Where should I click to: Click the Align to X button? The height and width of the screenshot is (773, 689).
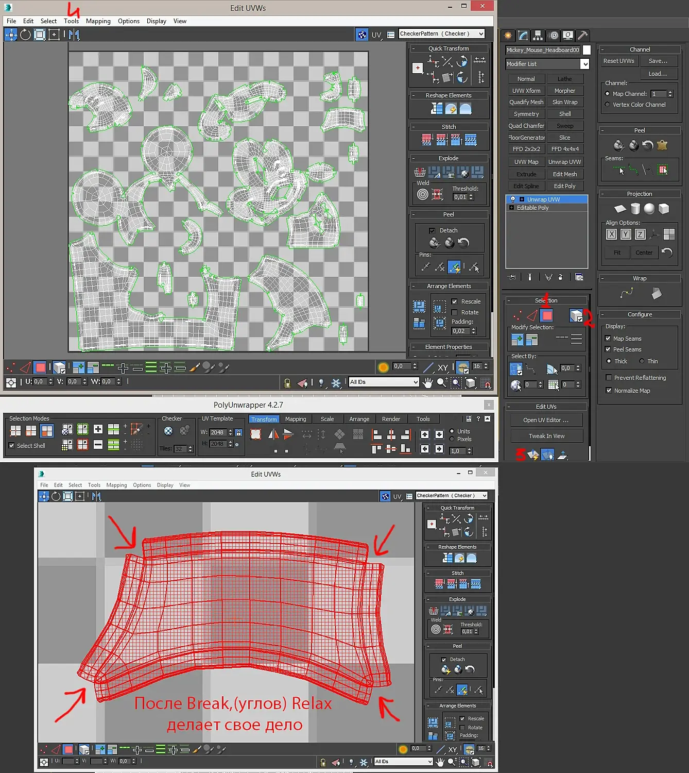click(x=611, y=234)
